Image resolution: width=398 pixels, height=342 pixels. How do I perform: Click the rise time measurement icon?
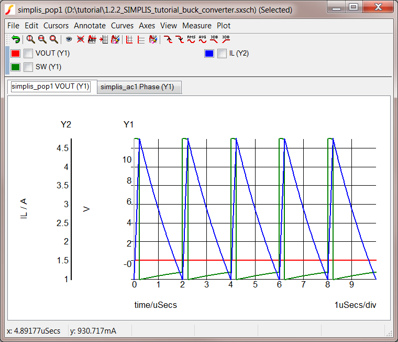point(168,39)
